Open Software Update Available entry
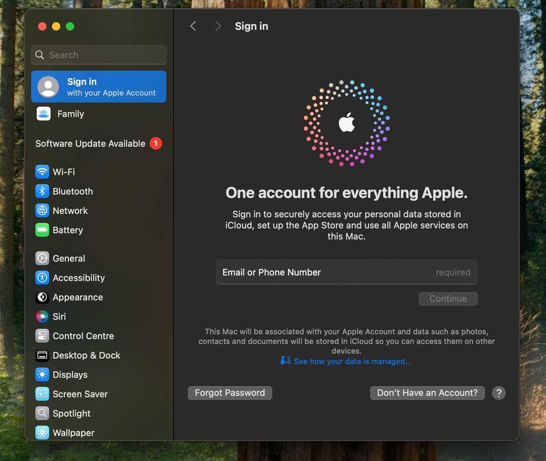Screen dimensions: 546x461 [x=98, y=144]
